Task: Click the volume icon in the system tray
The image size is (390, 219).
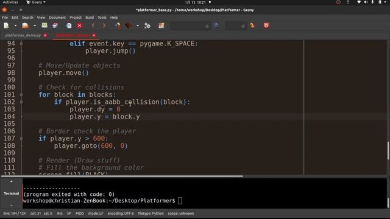Action: 366,2
